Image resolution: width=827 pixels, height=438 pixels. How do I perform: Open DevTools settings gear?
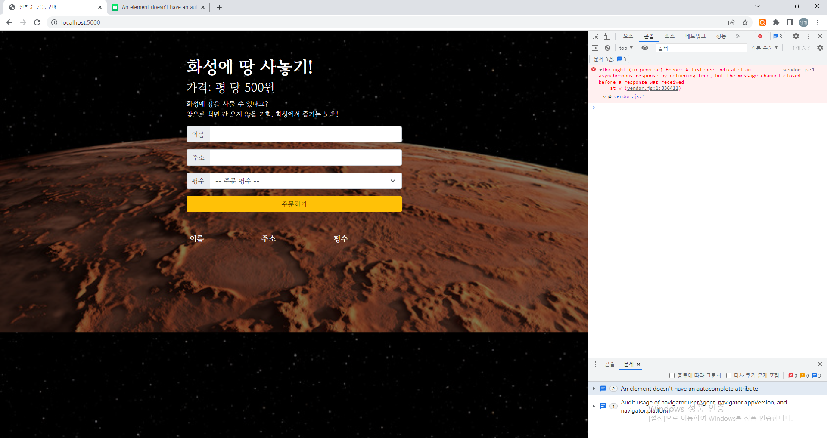pyautogui.click(x=796, y=36)
